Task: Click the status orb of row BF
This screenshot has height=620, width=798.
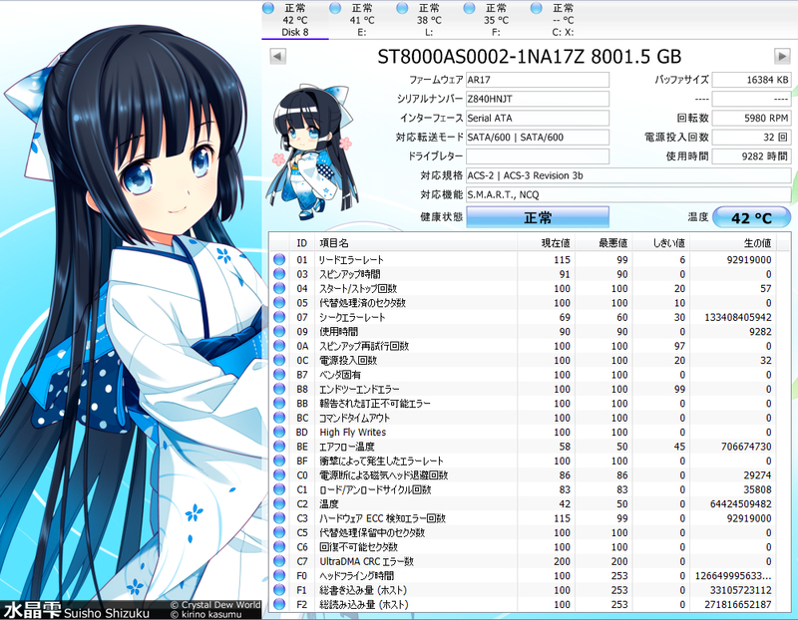Action: (279, 461)
